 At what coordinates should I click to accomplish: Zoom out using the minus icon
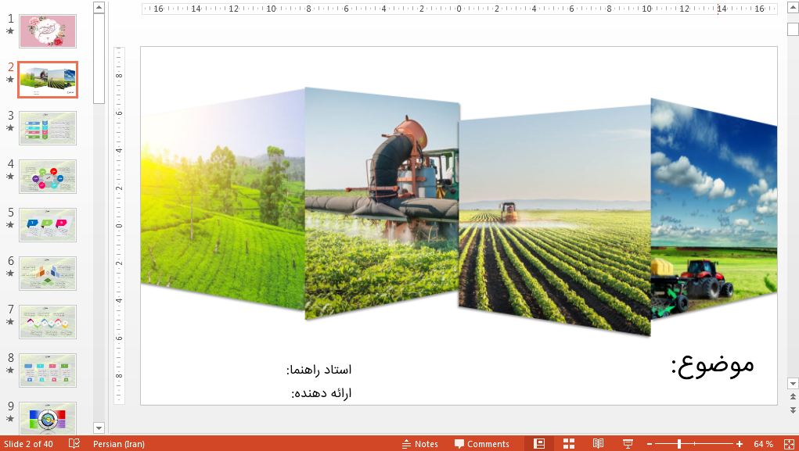click(x=649, y=443)
